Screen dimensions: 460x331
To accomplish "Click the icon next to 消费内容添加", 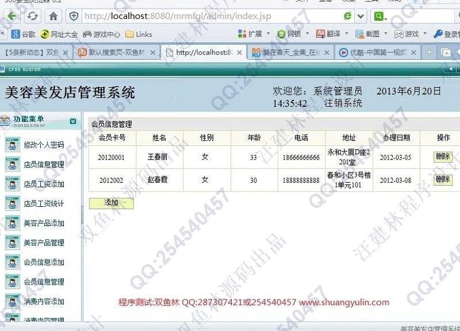I will point(12,301).
